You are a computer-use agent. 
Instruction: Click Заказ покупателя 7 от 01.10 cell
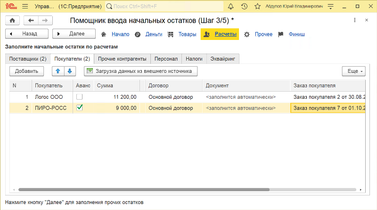[x=328, y=108]
